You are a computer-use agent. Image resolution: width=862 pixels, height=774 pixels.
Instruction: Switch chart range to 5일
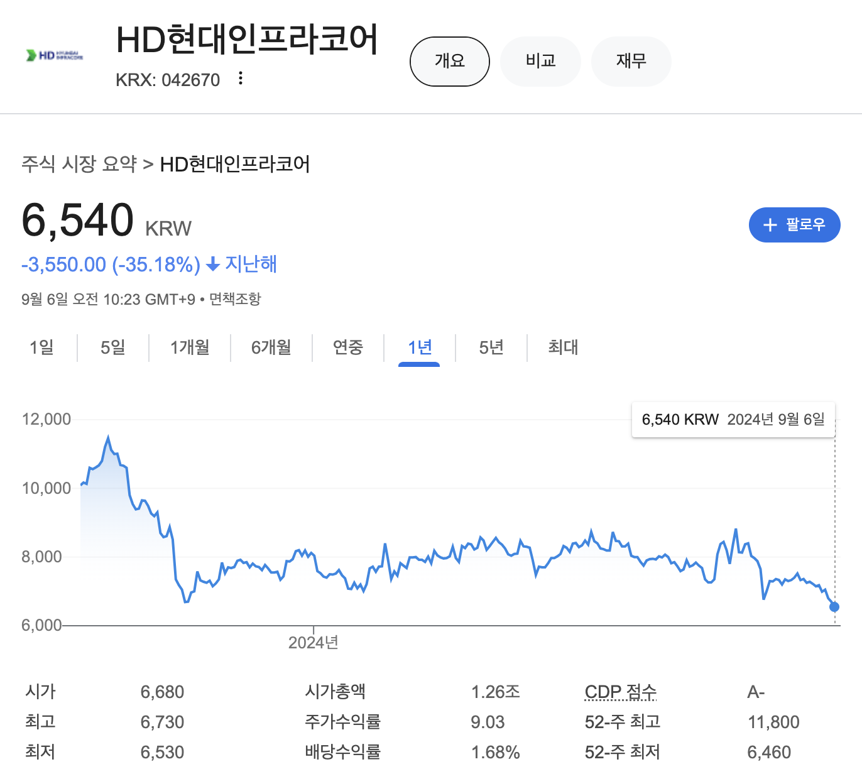point(113,347)
